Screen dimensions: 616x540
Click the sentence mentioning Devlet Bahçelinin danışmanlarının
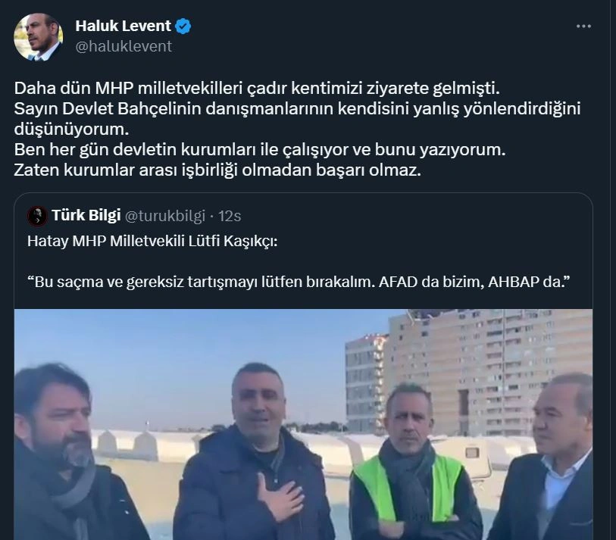(x=298, y=119)
